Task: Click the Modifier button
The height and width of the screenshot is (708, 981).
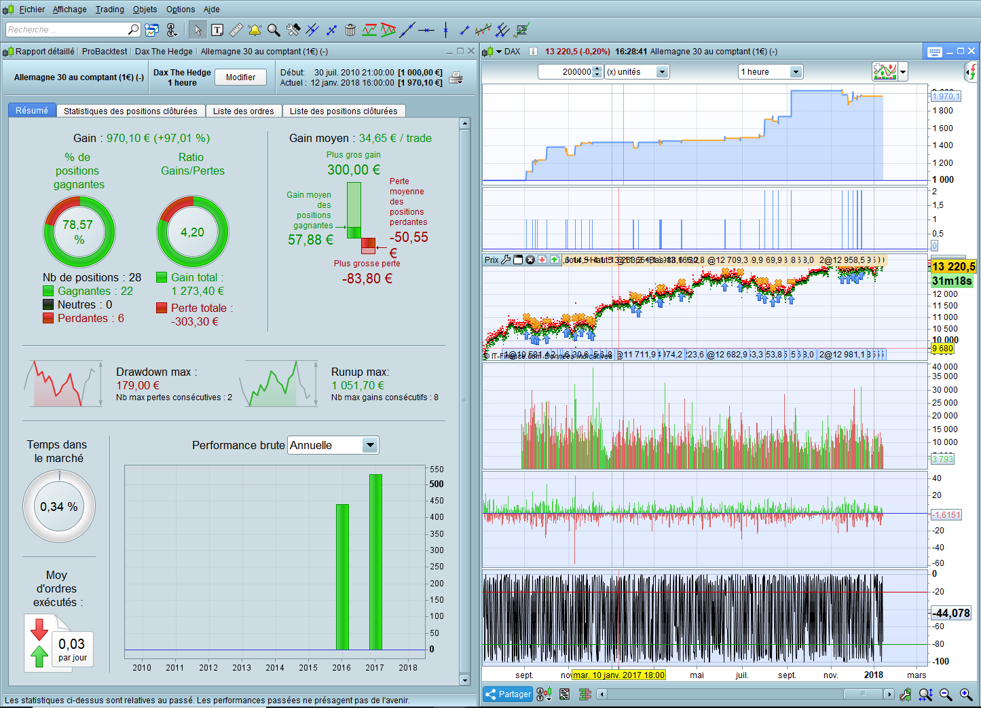Action: point(241,77)
